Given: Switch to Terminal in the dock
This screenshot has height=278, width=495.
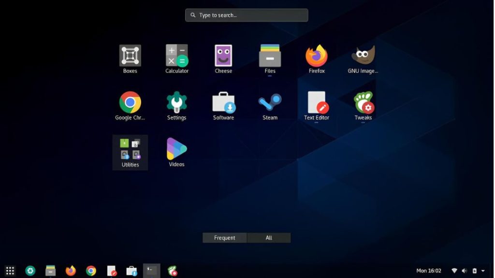Looking at the screenshot, I should pos(152,271).
